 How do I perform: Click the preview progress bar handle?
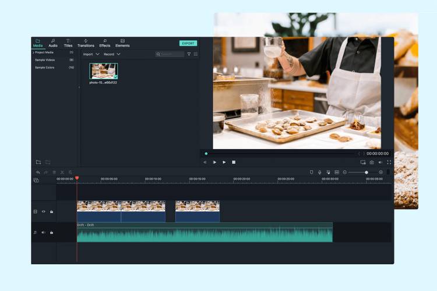point(206,154)
